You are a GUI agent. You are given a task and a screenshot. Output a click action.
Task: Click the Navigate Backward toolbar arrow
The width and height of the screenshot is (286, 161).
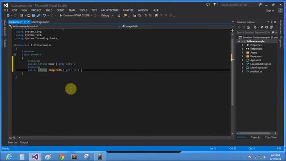click(8, 16)
